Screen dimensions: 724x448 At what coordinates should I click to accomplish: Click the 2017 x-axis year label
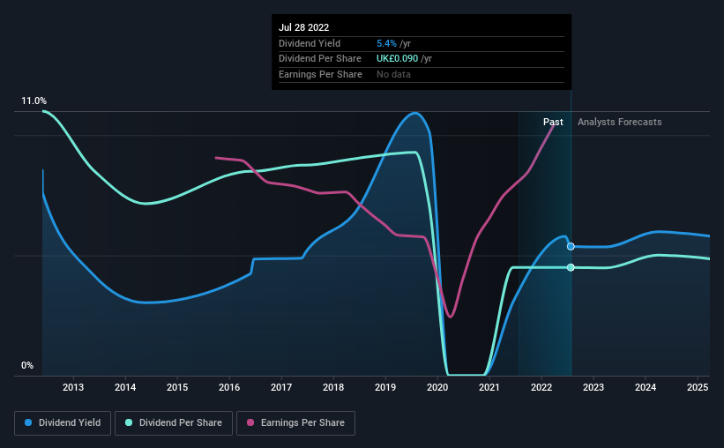(x=281, y=387)
